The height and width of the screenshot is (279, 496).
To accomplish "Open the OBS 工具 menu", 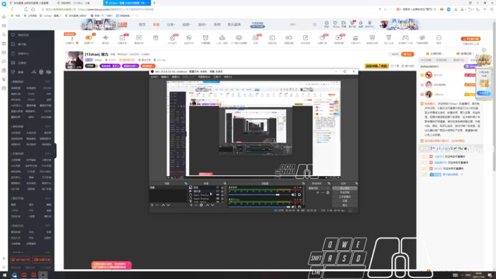I will 217,77.
